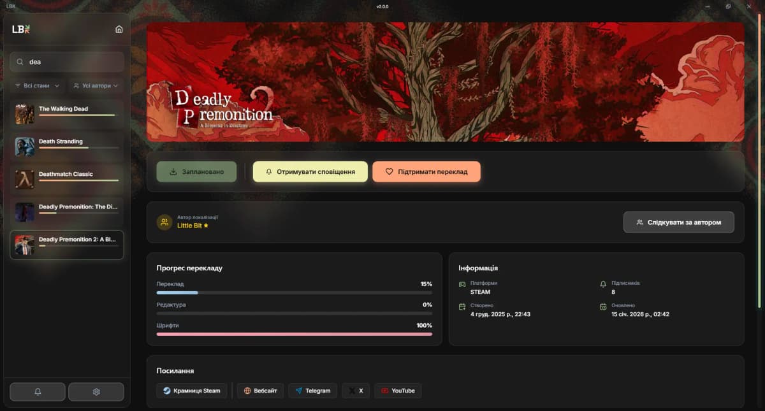Click the Little Bit author avatar icon
Image resolution: width=765 pixels, height=411 pixels.
tap(164, 222)
